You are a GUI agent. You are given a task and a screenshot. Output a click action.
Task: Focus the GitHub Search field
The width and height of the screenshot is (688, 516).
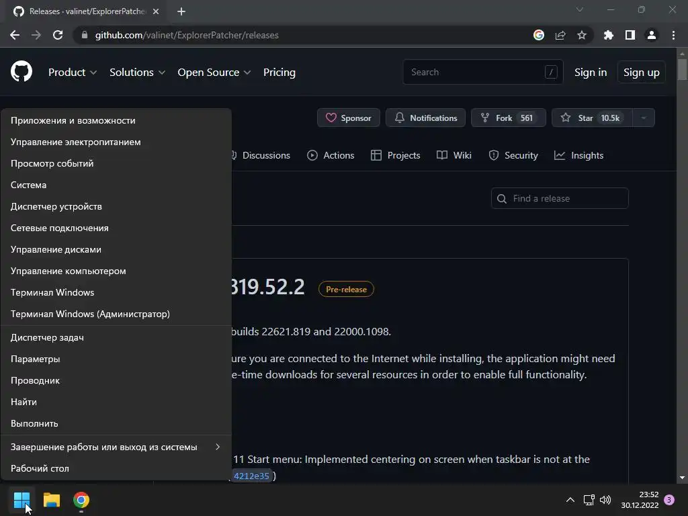tap(482, 72)
